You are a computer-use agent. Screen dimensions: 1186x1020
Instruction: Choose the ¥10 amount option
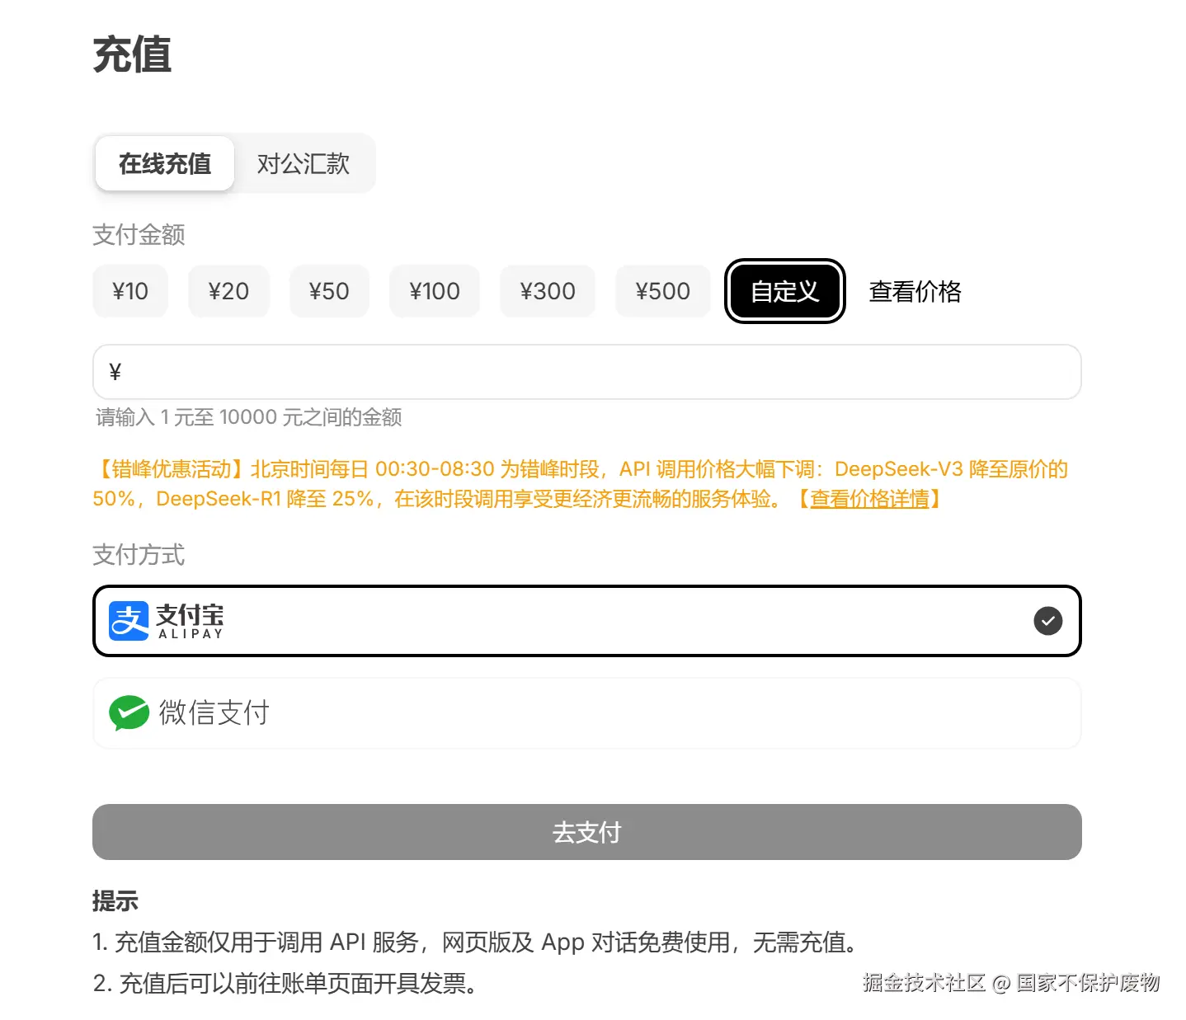[130, 291]
